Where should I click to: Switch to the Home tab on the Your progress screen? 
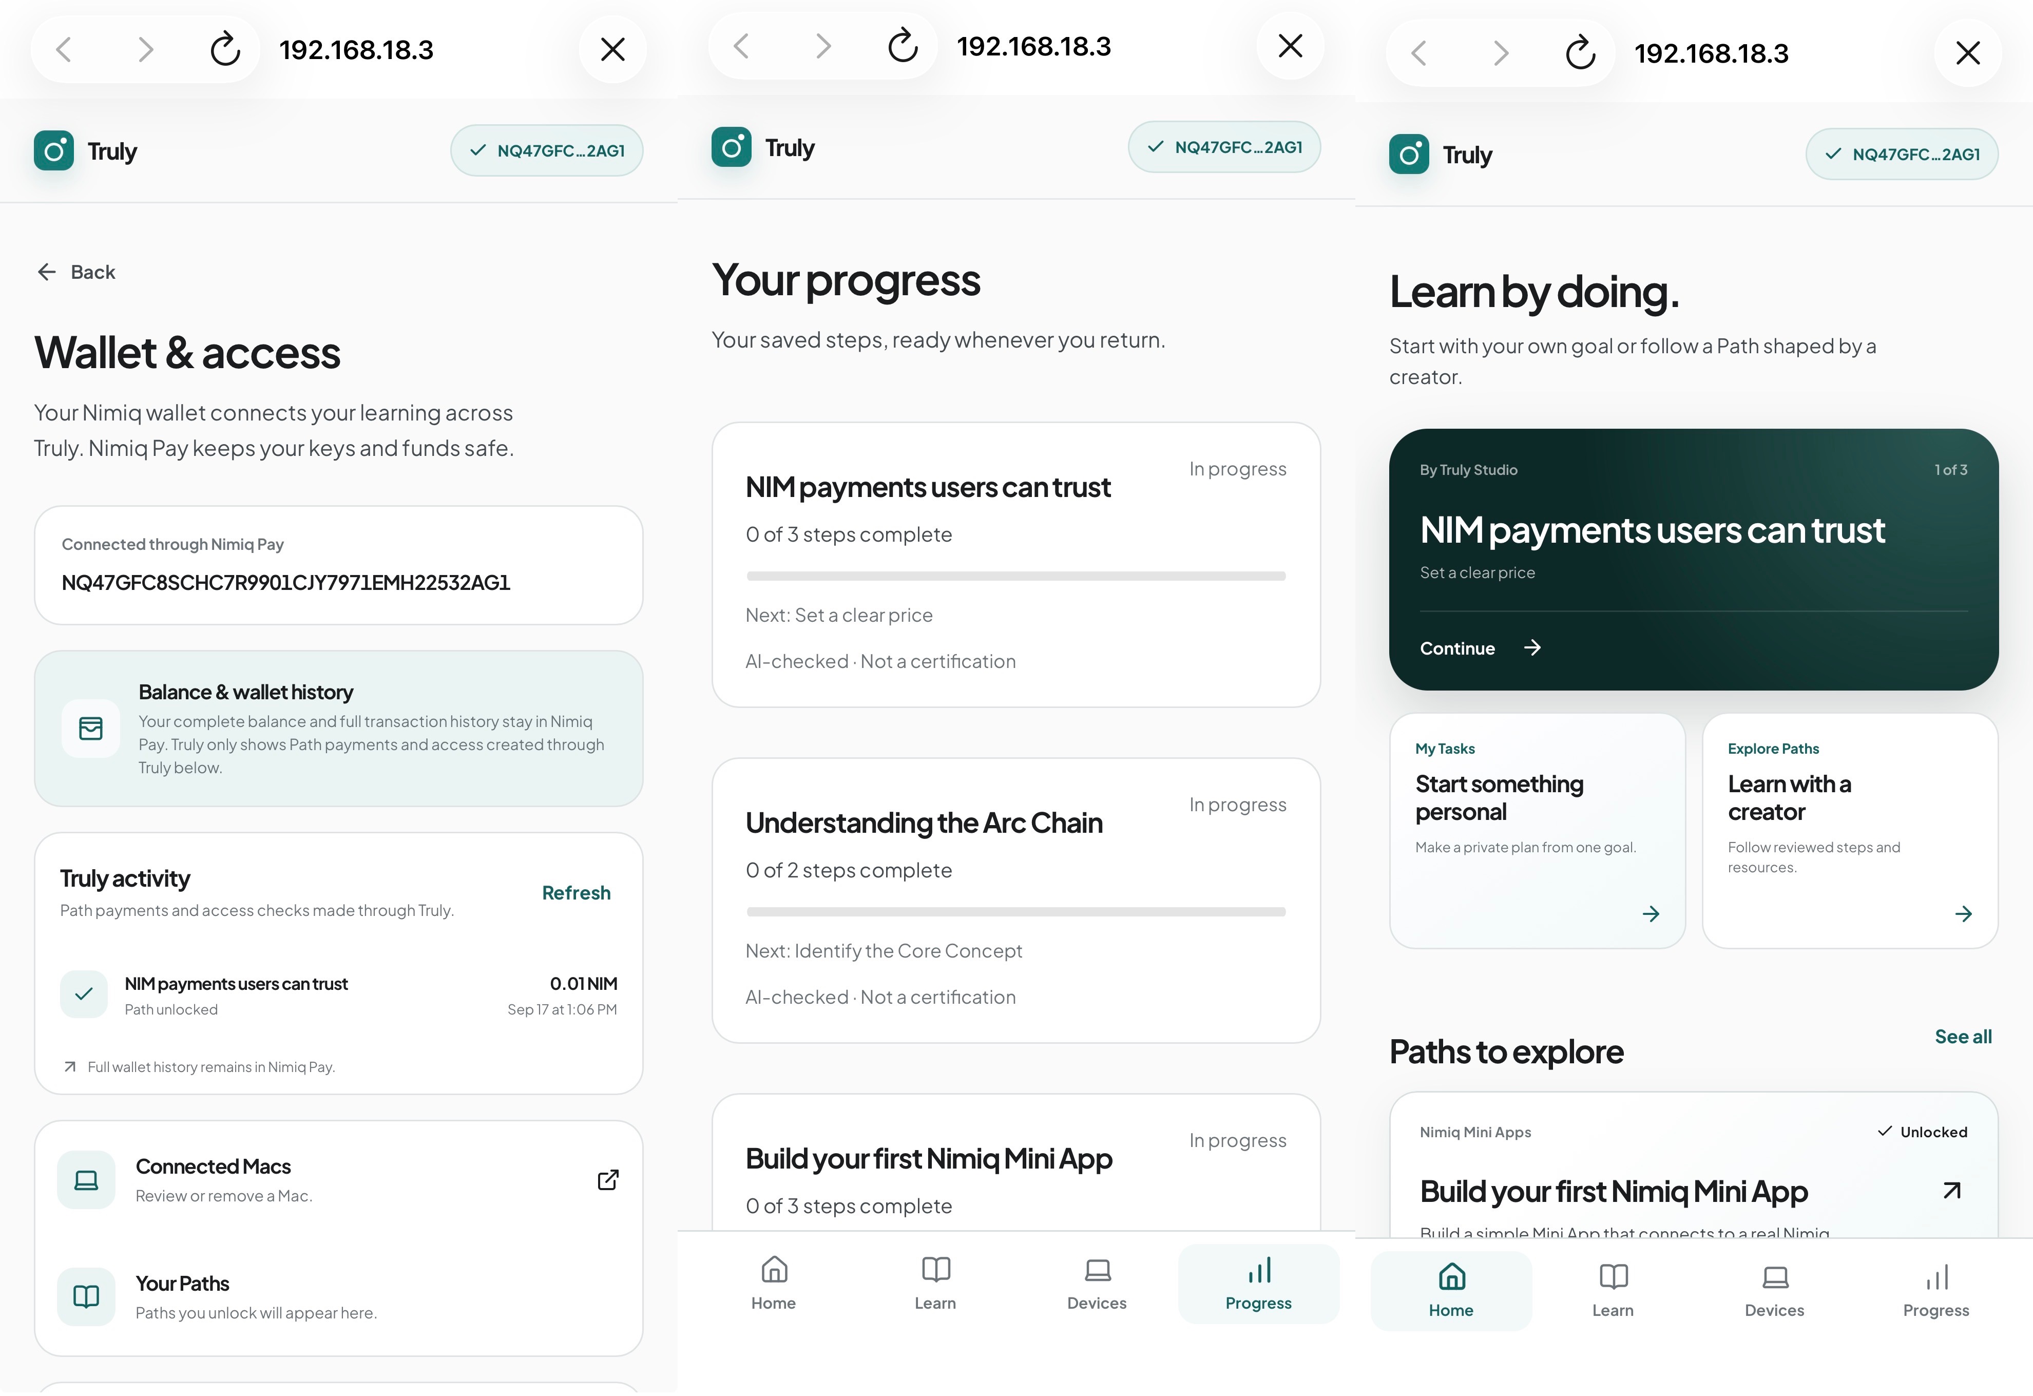pos(773,1284)
